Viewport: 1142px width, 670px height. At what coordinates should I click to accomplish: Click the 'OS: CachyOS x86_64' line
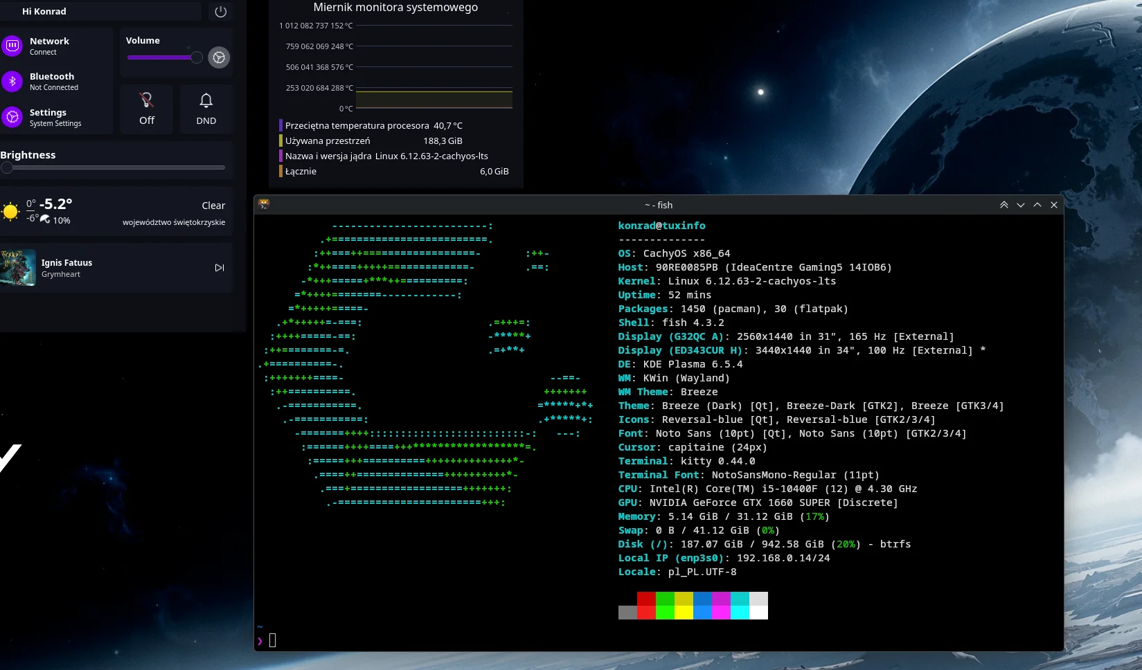674,253
